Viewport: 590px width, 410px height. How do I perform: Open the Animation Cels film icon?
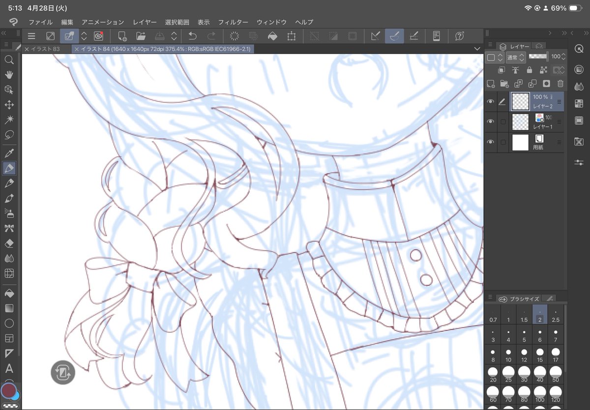click(579, 120)
